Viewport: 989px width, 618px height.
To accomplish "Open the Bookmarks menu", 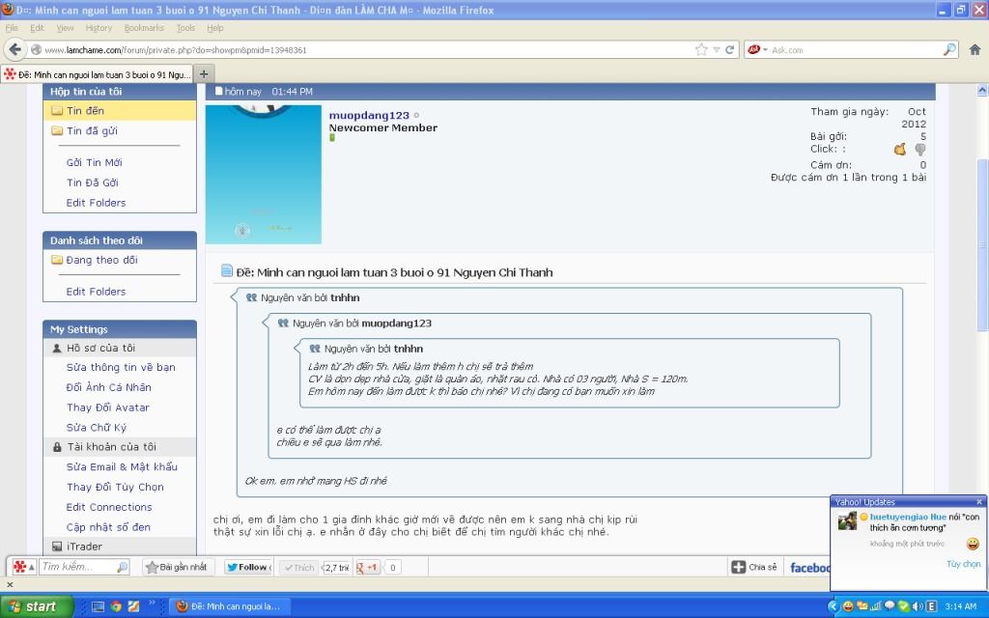I will coord(143,28).
